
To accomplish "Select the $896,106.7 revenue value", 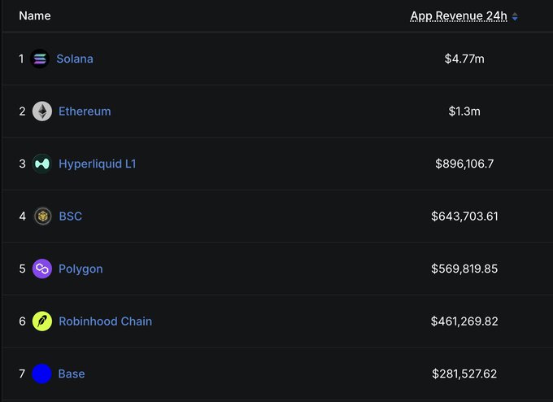I will (464, 164).
